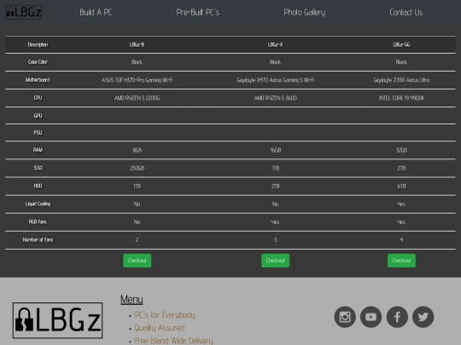Click the LBGz logo in the header
This screenshot has width=461, height=345.
pyautogui.click(x=24, y=12)
